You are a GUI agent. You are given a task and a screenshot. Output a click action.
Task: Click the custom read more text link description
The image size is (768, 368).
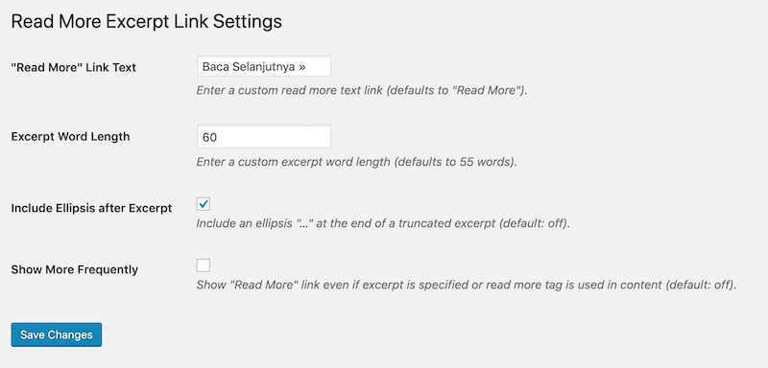click(x=362, y=91)
